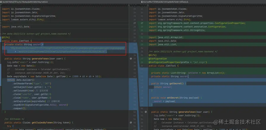Viewport: 266px width, 130px height.
Task: Click the /** 解析token */ comment
Action: point(14,119)
